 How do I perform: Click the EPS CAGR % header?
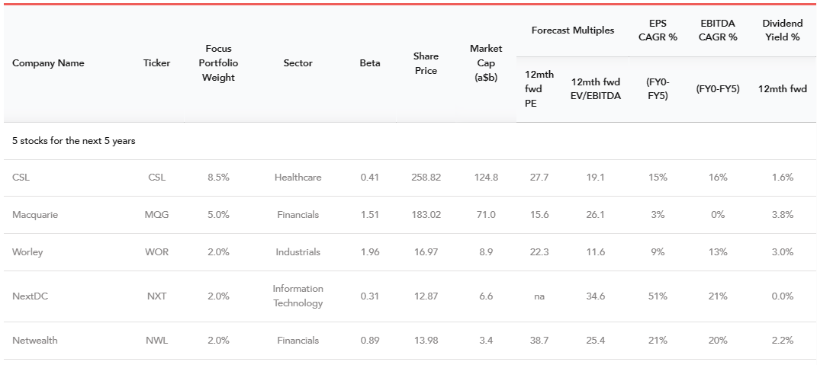pos(658,30)
